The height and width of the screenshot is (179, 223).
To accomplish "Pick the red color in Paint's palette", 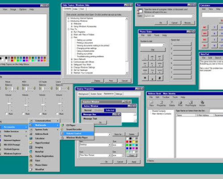I will pos(12,60).
